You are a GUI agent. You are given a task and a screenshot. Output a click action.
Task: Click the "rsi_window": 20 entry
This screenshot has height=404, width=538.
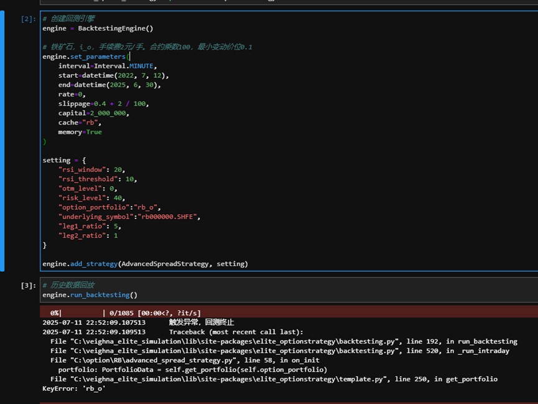91,170
